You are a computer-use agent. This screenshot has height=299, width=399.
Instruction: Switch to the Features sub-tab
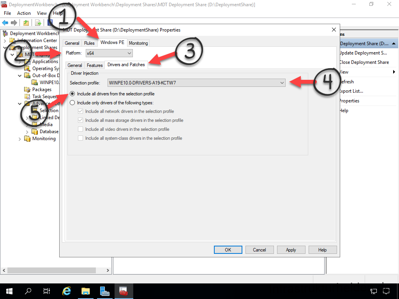pos(95,65)
